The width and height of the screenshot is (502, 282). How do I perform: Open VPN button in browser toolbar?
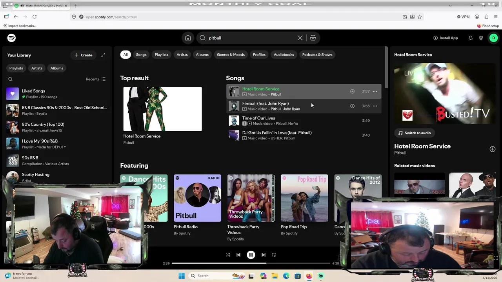tap(463, 17)
